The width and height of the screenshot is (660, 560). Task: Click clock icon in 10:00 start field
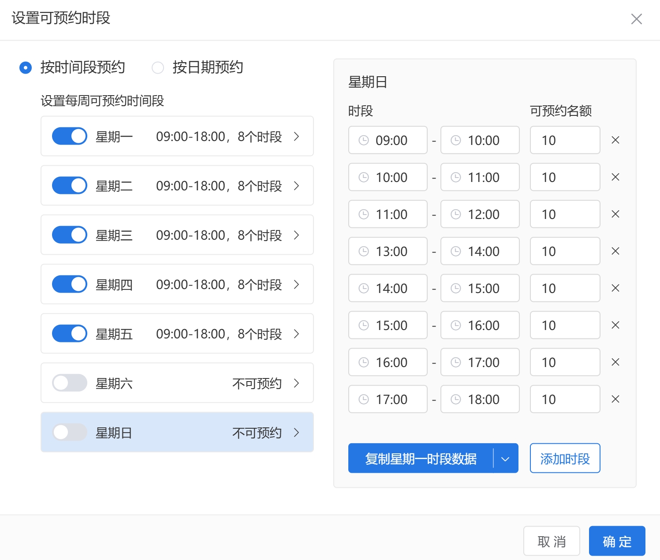(364, 177)
